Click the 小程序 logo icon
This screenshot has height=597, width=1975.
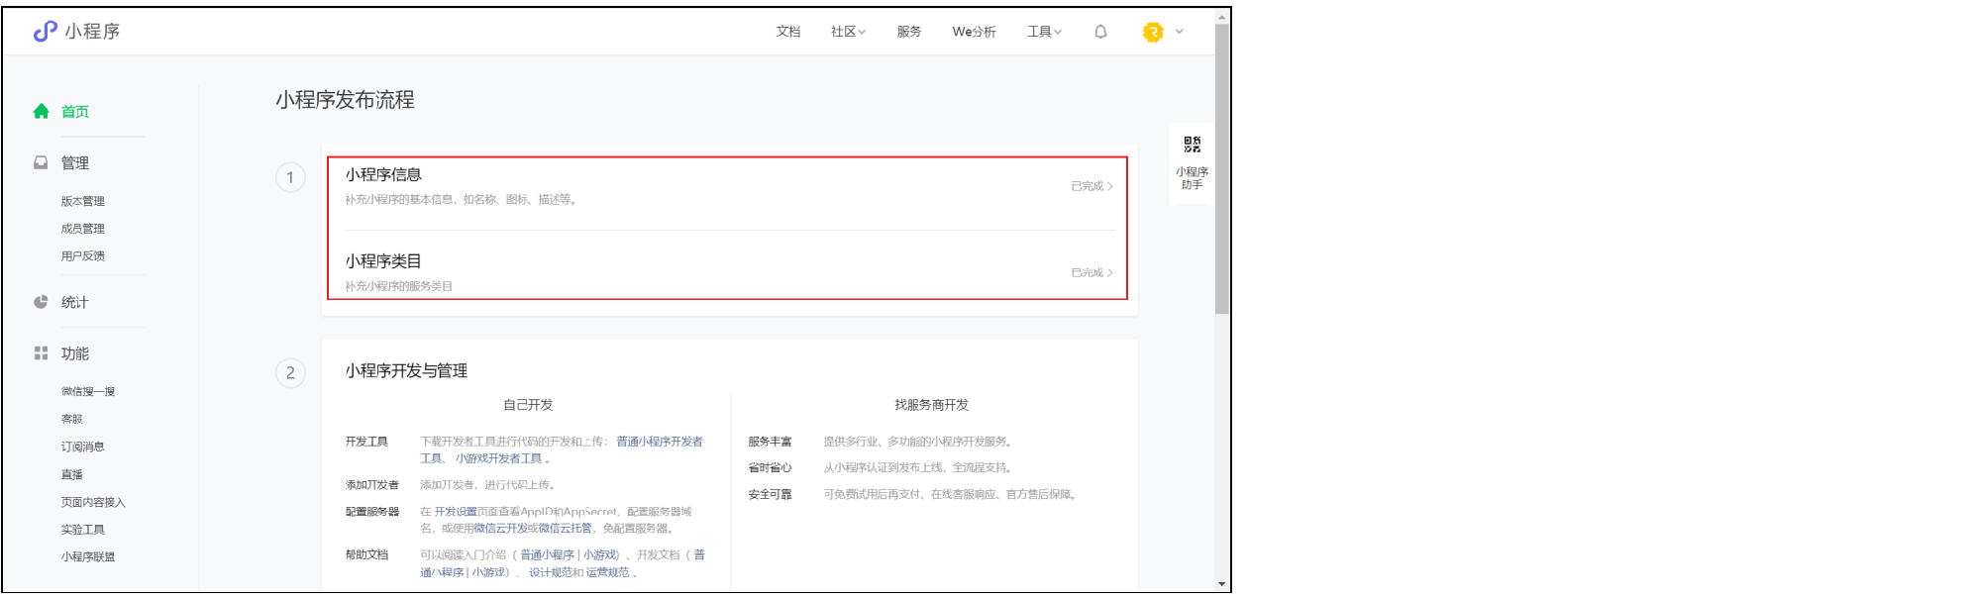click(45, 32)
